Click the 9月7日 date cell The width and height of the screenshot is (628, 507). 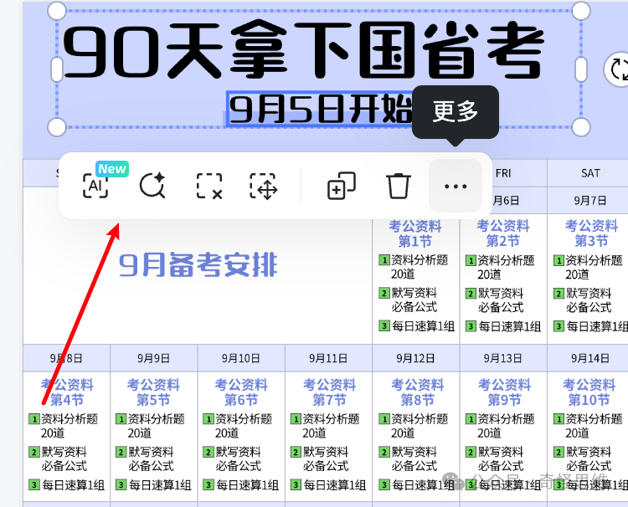pos(590,200)
